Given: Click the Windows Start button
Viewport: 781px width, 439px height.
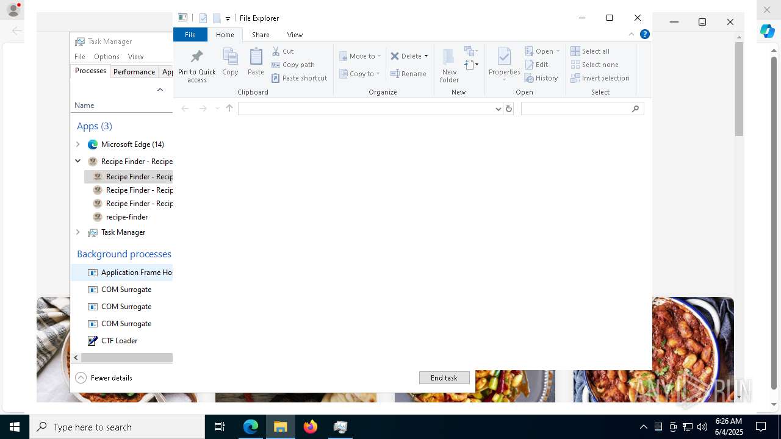Looking at the screenshot, I should [15, 427].
